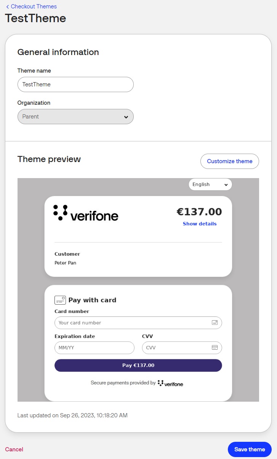Focus the Theme name text field
277x459 pixels.
click(75, 84)
